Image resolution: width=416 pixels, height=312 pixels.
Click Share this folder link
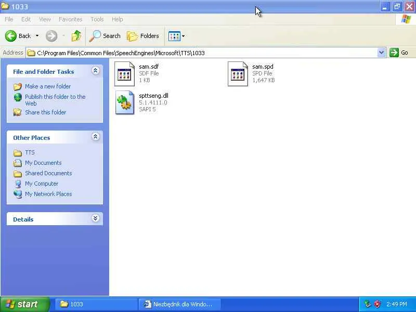46,112
